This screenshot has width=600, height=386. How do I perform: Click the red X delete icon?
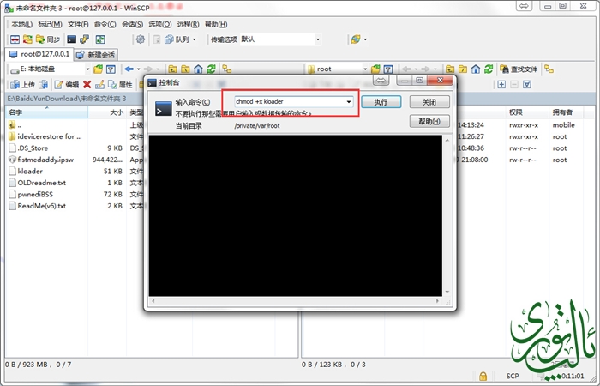(87, 85)
